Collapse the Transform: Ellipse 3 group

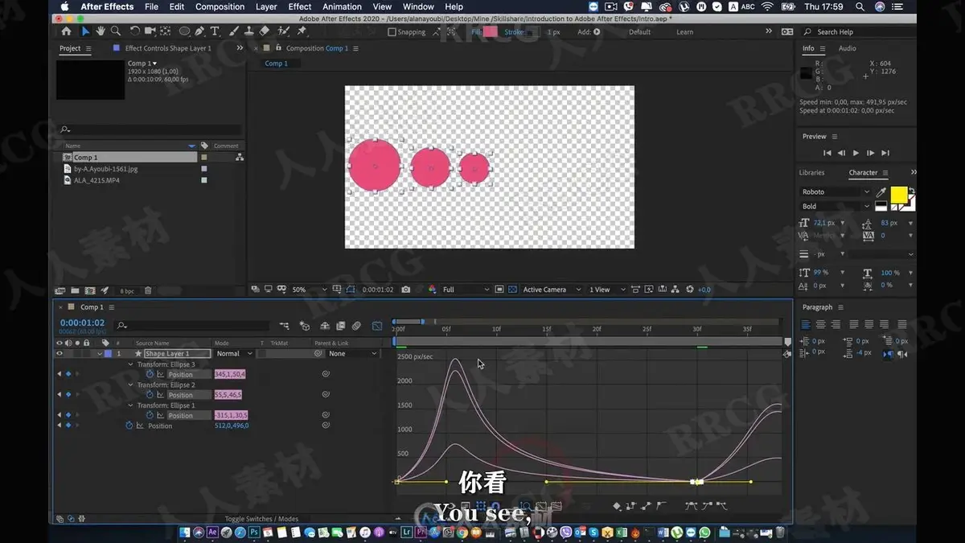129,364
